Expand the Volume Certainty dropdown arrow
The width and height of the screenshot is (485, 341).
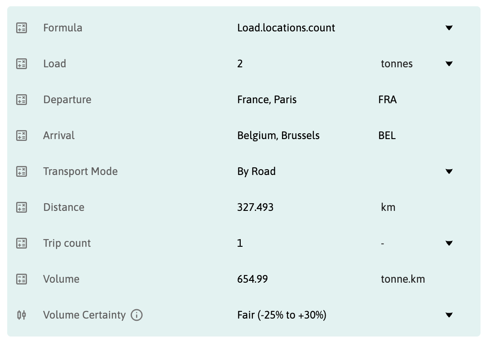[x=449, y=315]
